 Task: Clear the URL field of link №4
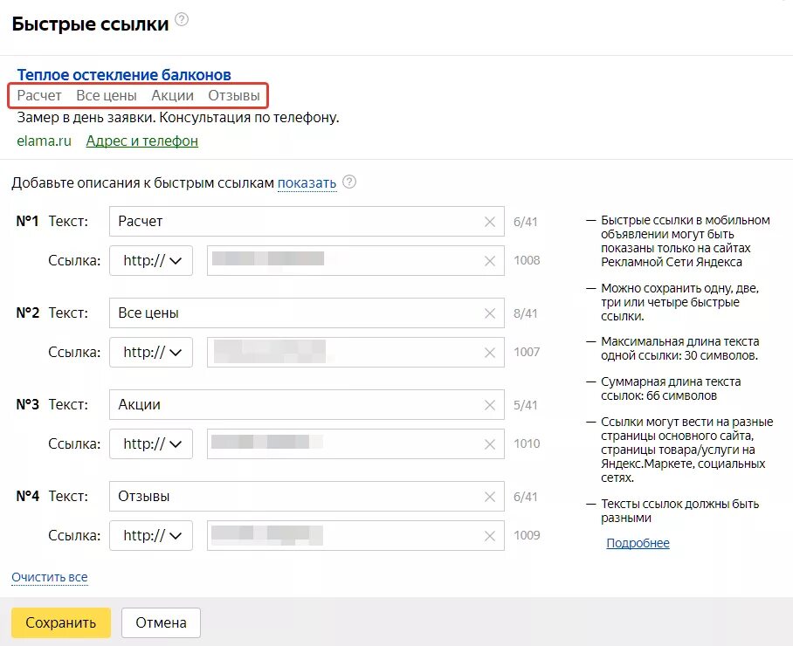tap(490, 535)
